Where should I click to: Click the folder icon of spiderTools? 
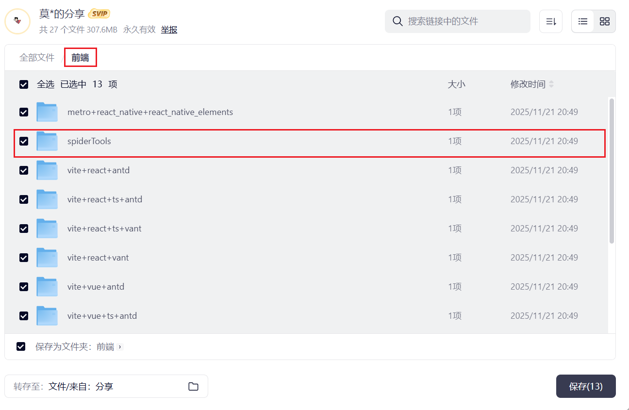(47, 141)
